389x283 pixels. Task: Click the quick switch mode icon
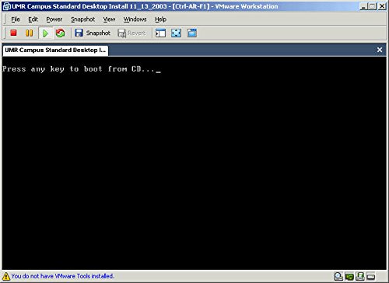click(192, 33)
